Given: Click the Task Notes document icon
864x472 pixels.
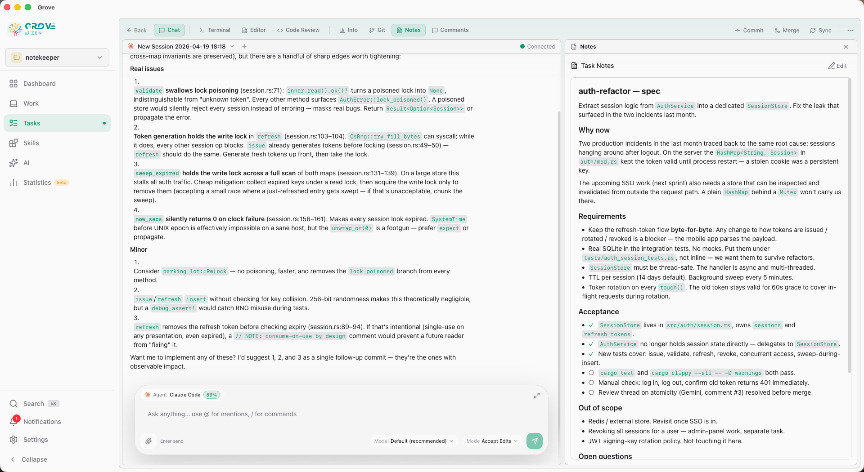Looking at the screenshot, I should [x=574, y=66].
